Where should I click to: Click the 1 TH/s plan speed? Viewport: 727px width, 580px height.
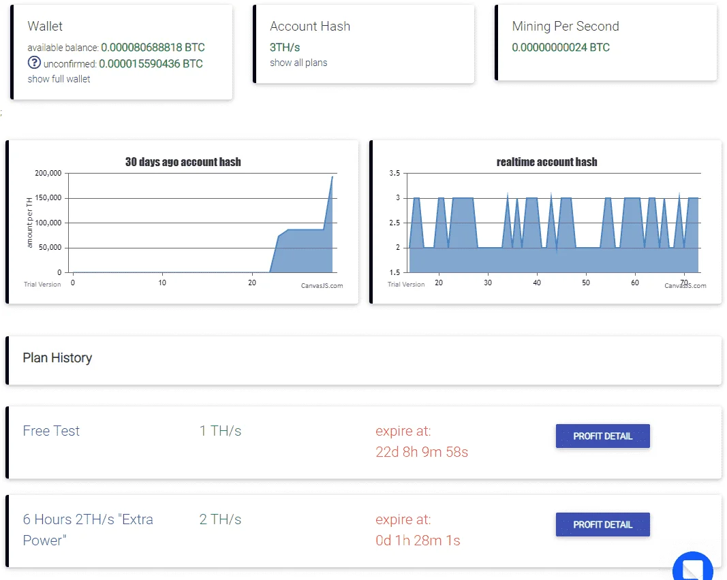[x=220, y=431]
